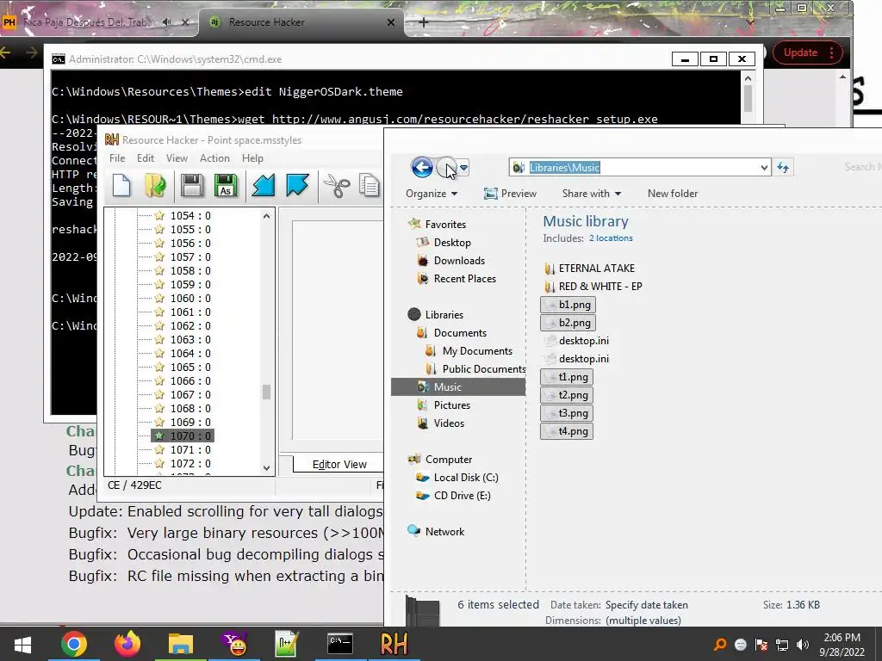Open File menu in Resource Hacker
882x661 pixels.
[117, 158]
